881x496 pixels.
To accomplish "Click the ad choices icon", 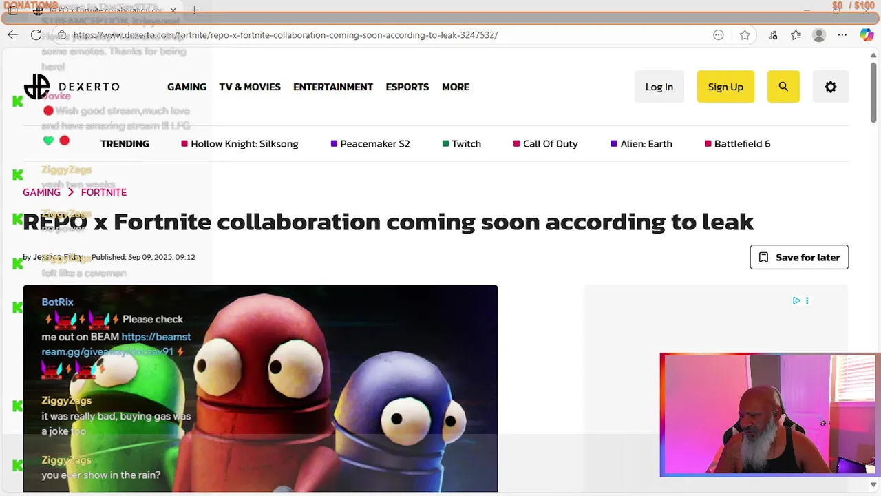I will tap(796, 300).
